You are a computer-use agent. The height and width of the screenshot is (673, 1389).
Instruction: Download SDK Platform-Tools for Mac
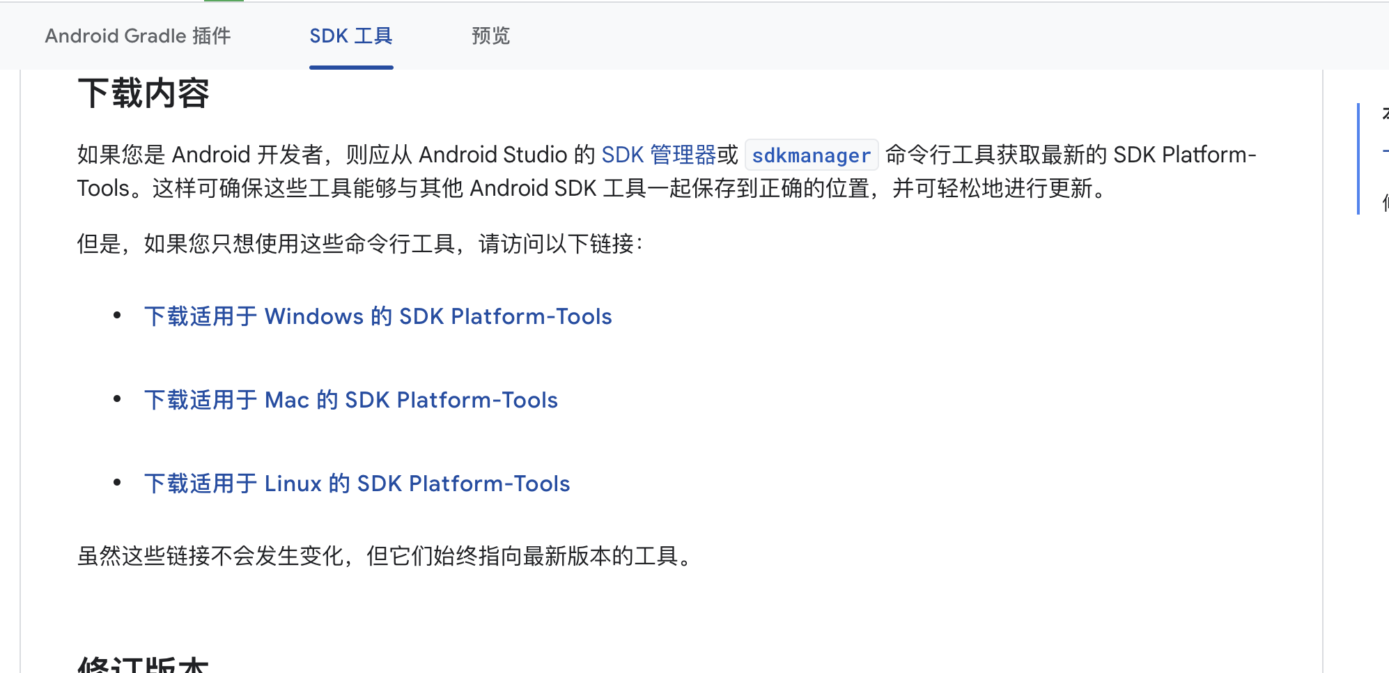(x=351, y=400)
